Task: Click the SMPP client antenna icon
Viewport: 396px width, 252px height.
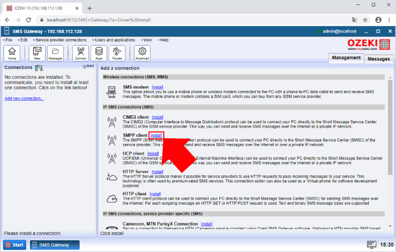Action: pyautogui.click(x=112, y=140)
